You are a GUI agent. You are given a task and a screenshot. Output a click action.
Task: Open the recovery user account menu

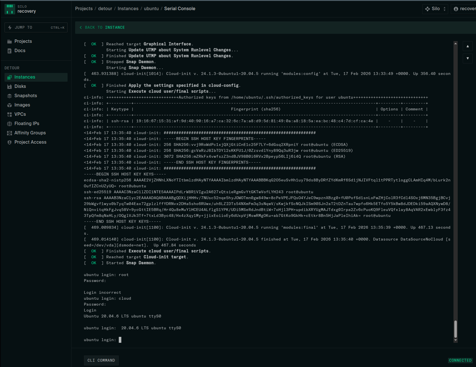coord(464,9)
